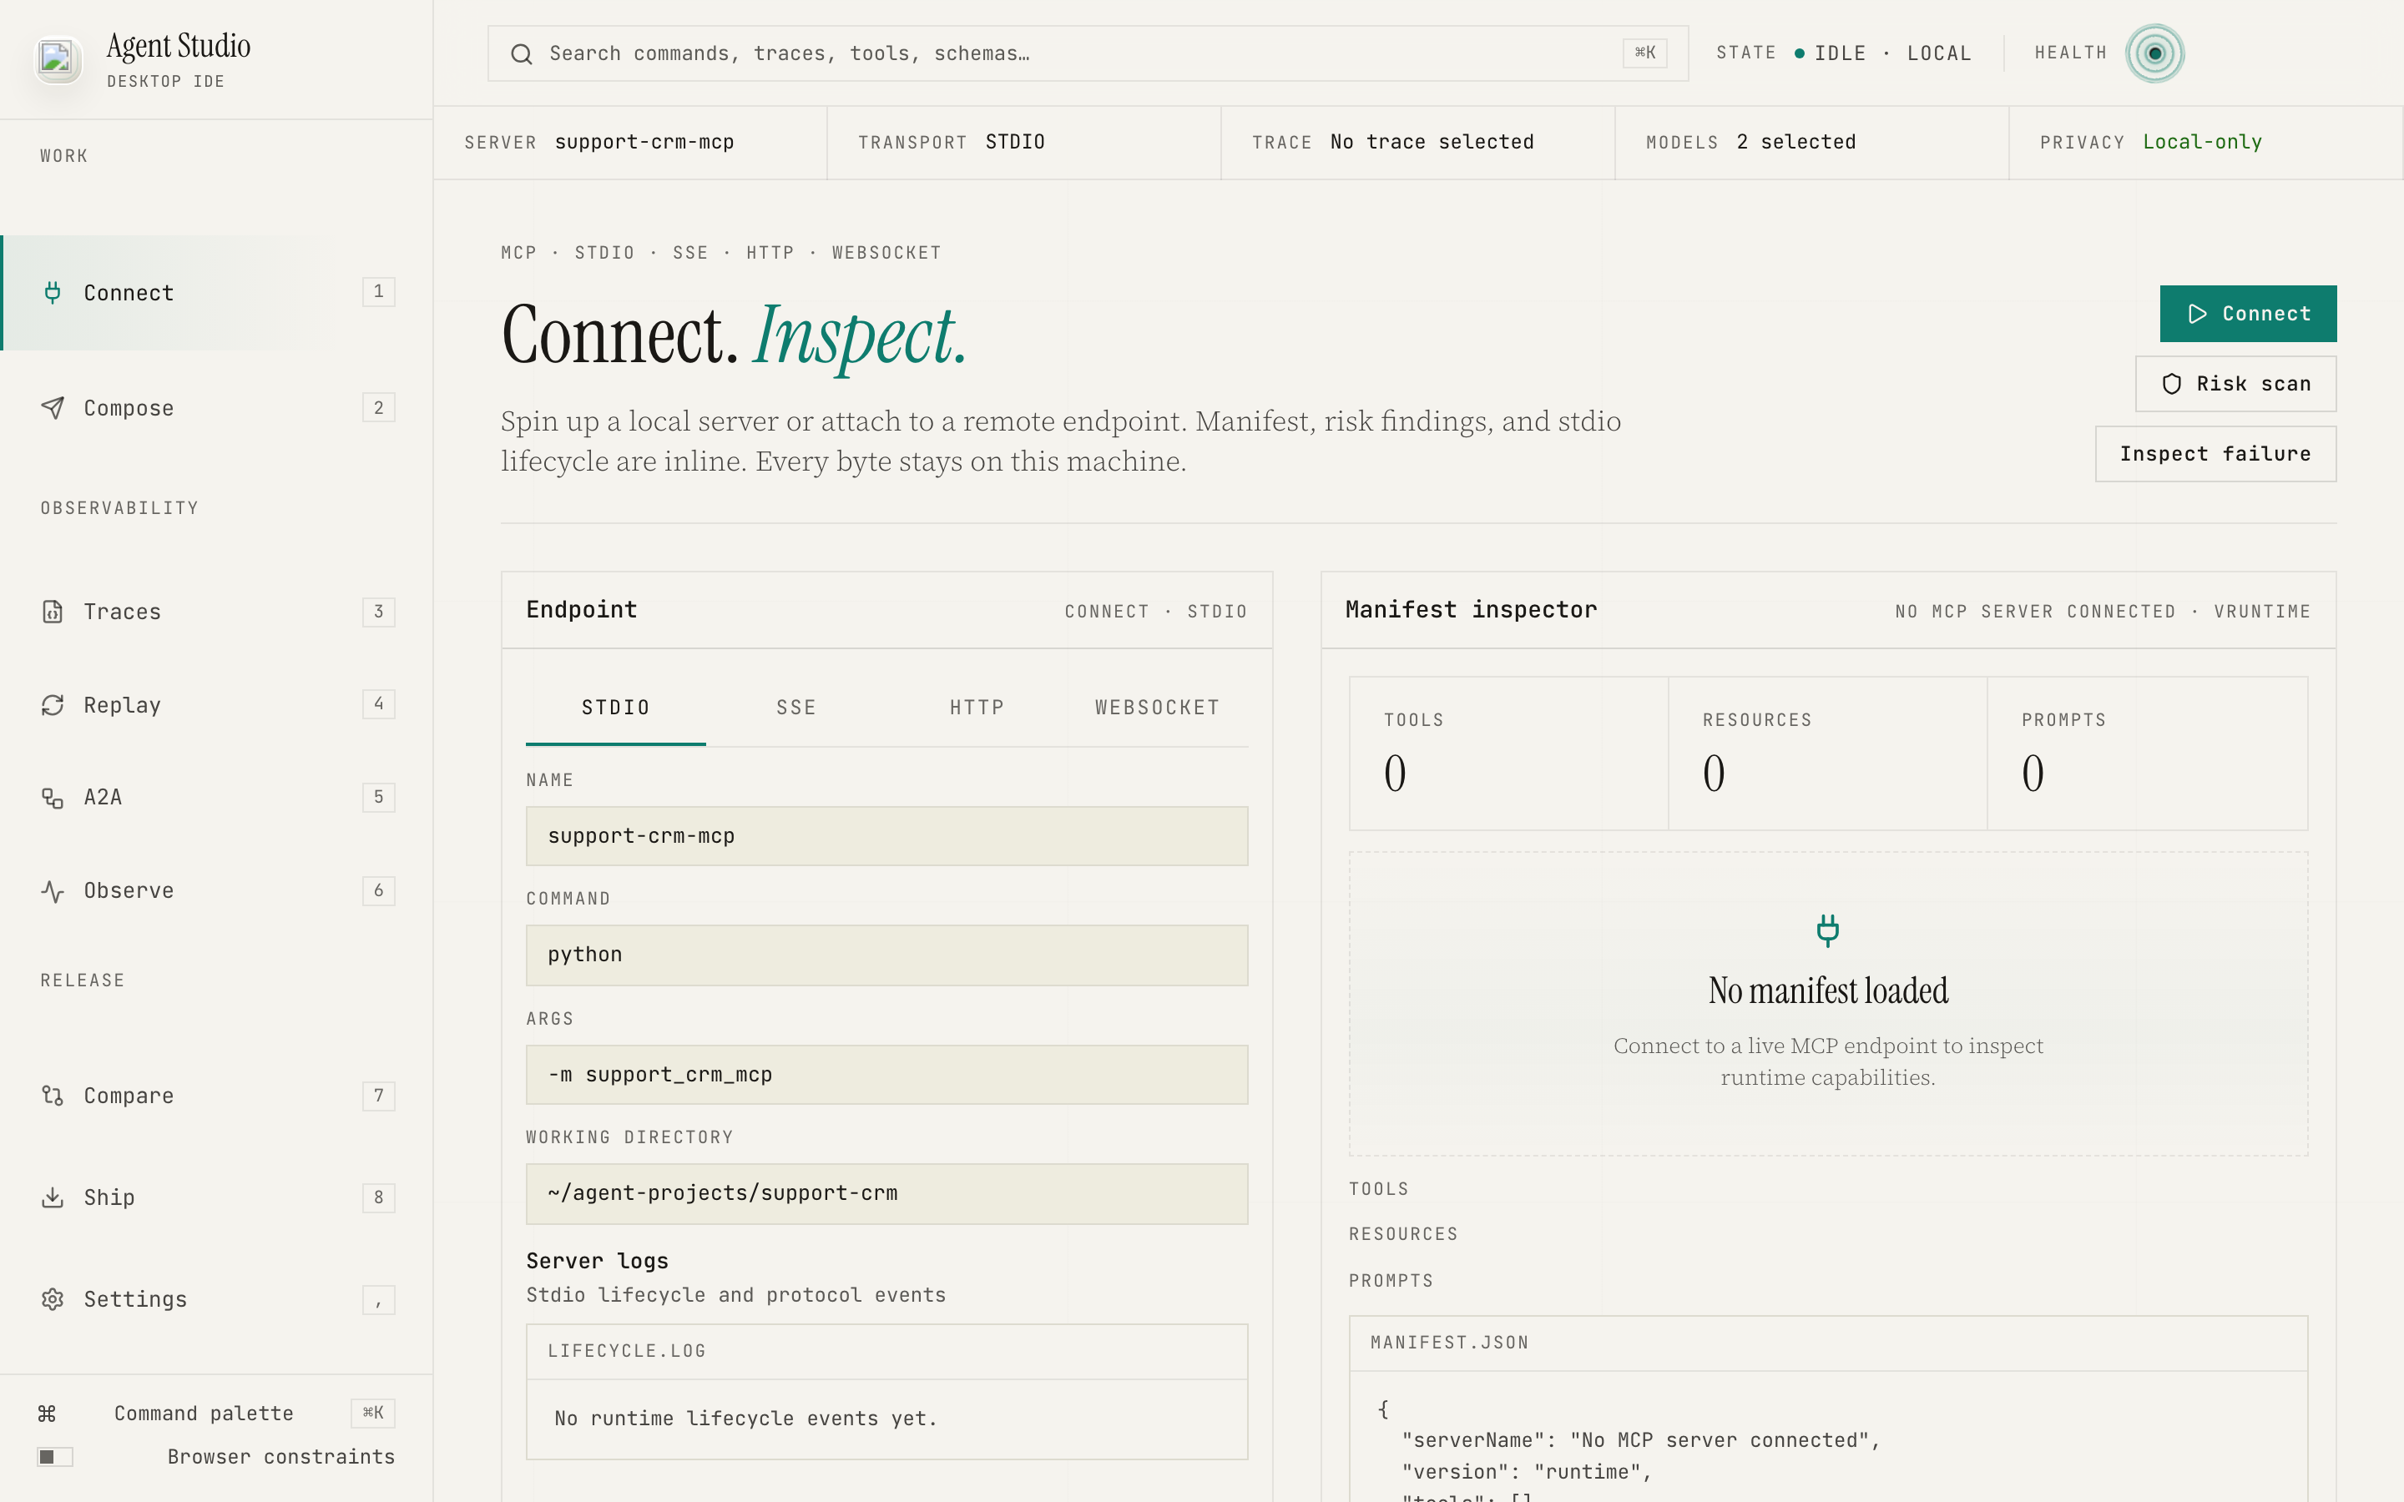Screen dimensions: 2404x1502
Task: Click the Compare branch icon
Action: tap(53, 1096)
